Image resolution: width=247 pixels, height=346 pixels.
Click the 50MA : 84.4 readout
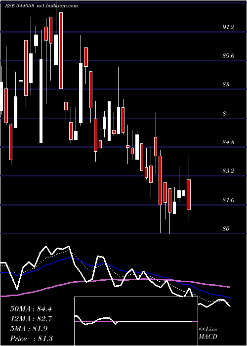tap(31, 309)
